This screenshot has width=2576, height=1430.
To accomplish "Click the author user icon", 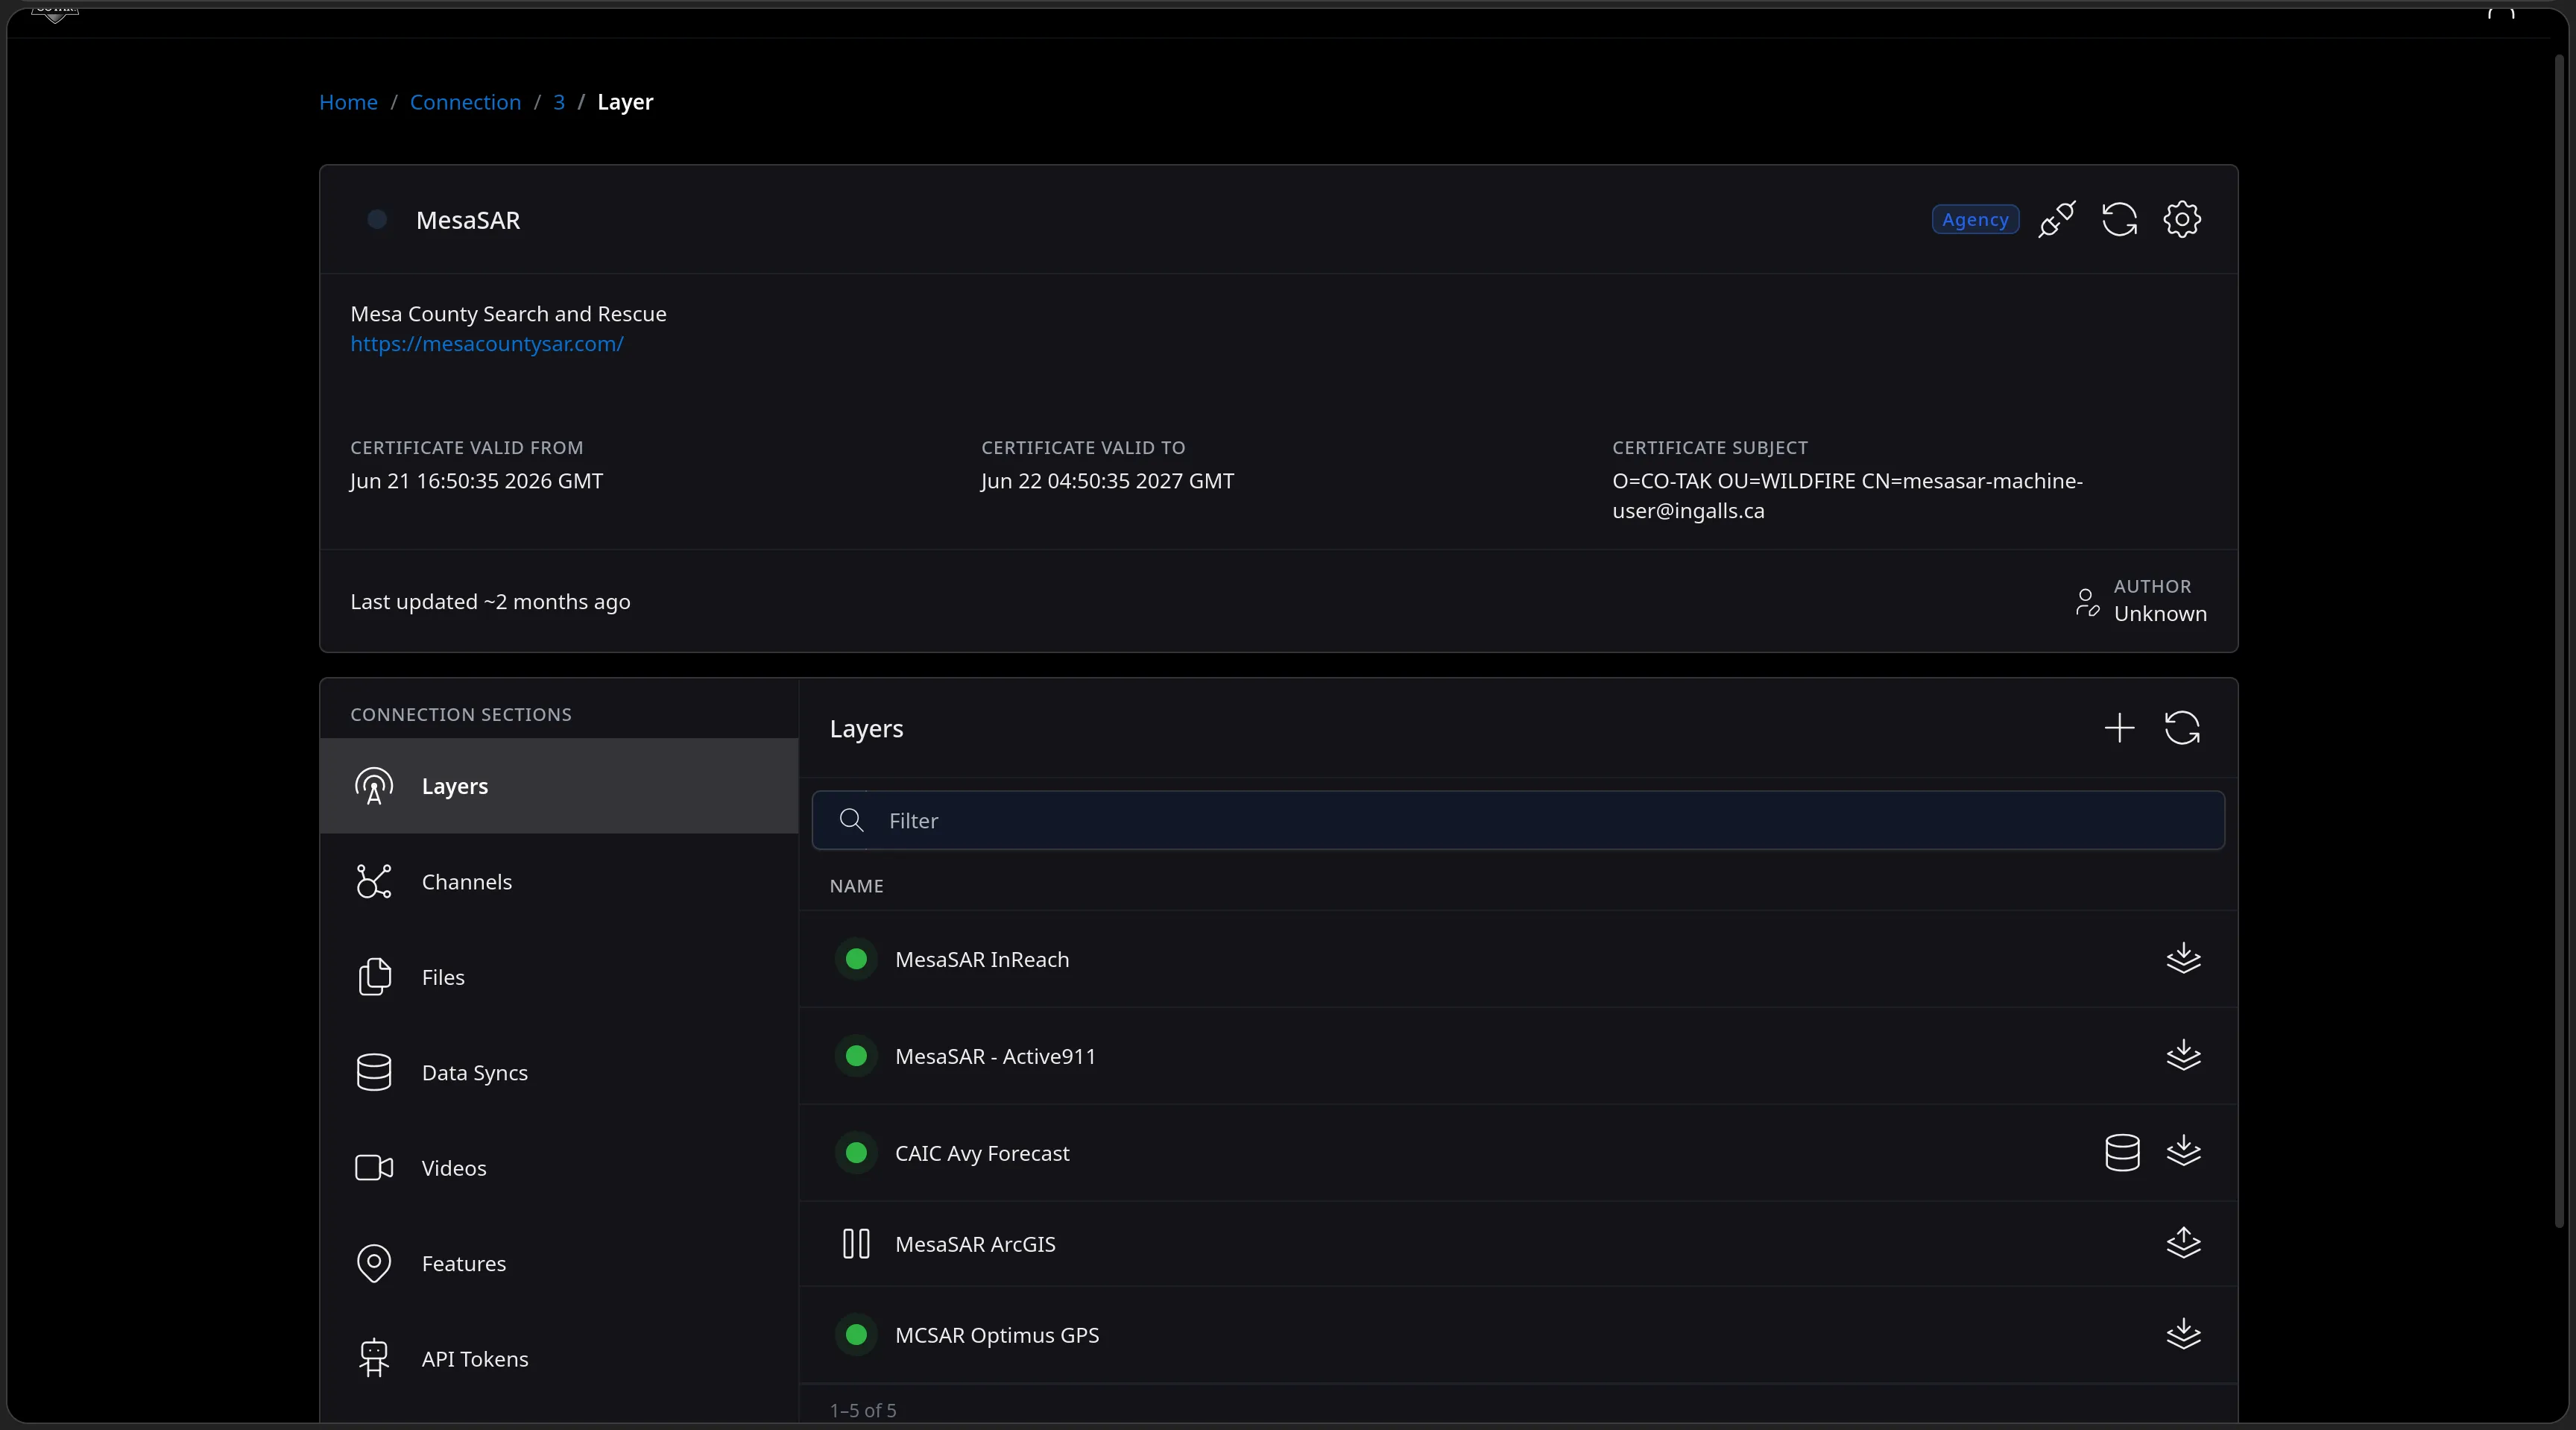I will [x=2087, y=602].
